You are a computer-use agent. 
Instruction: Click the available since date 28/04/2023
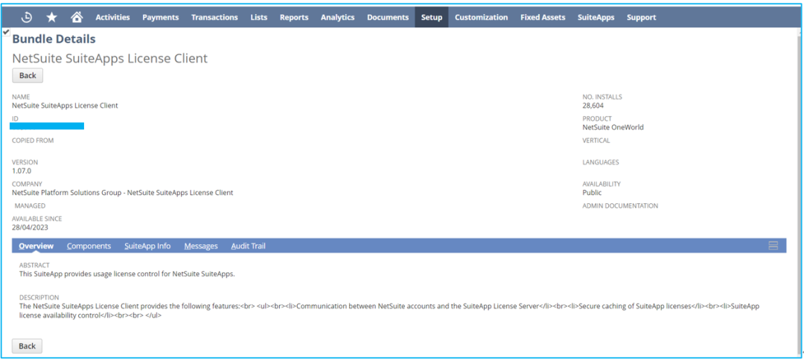[31, 228]
